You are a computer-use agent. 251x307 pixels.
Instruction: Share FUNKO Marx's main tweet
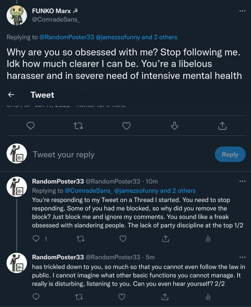click(222, 126)
